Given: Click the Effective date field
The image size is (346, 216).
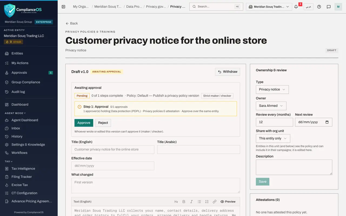Looking at the screenshot, I should (113, 166).
